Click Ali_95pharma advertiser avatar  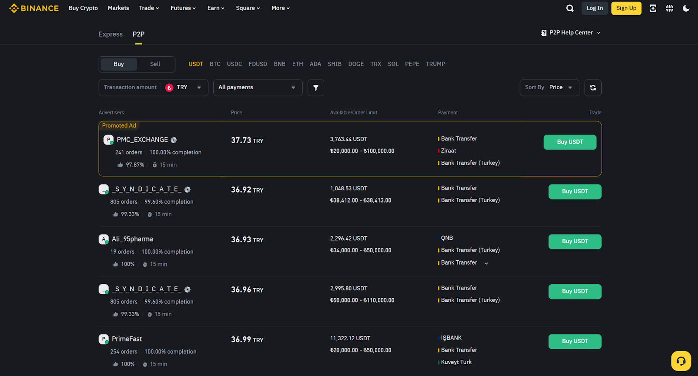[x=103, y=239]
